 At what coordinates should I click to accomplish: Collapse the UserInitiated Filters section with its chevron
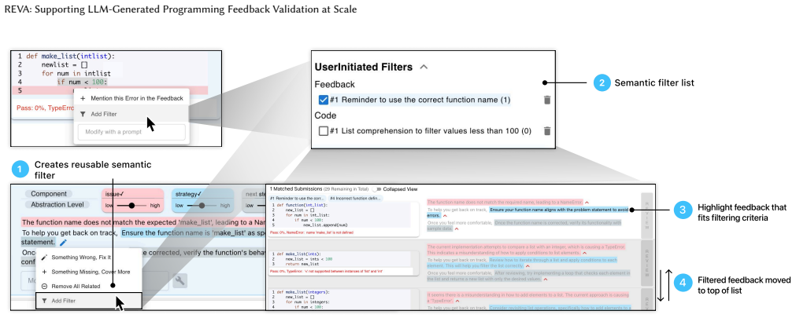[424, 67]
